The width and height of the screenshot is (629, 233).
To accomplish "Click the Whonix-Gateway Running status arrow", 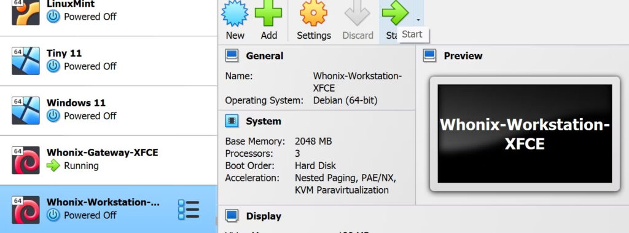I will (53, 165).
